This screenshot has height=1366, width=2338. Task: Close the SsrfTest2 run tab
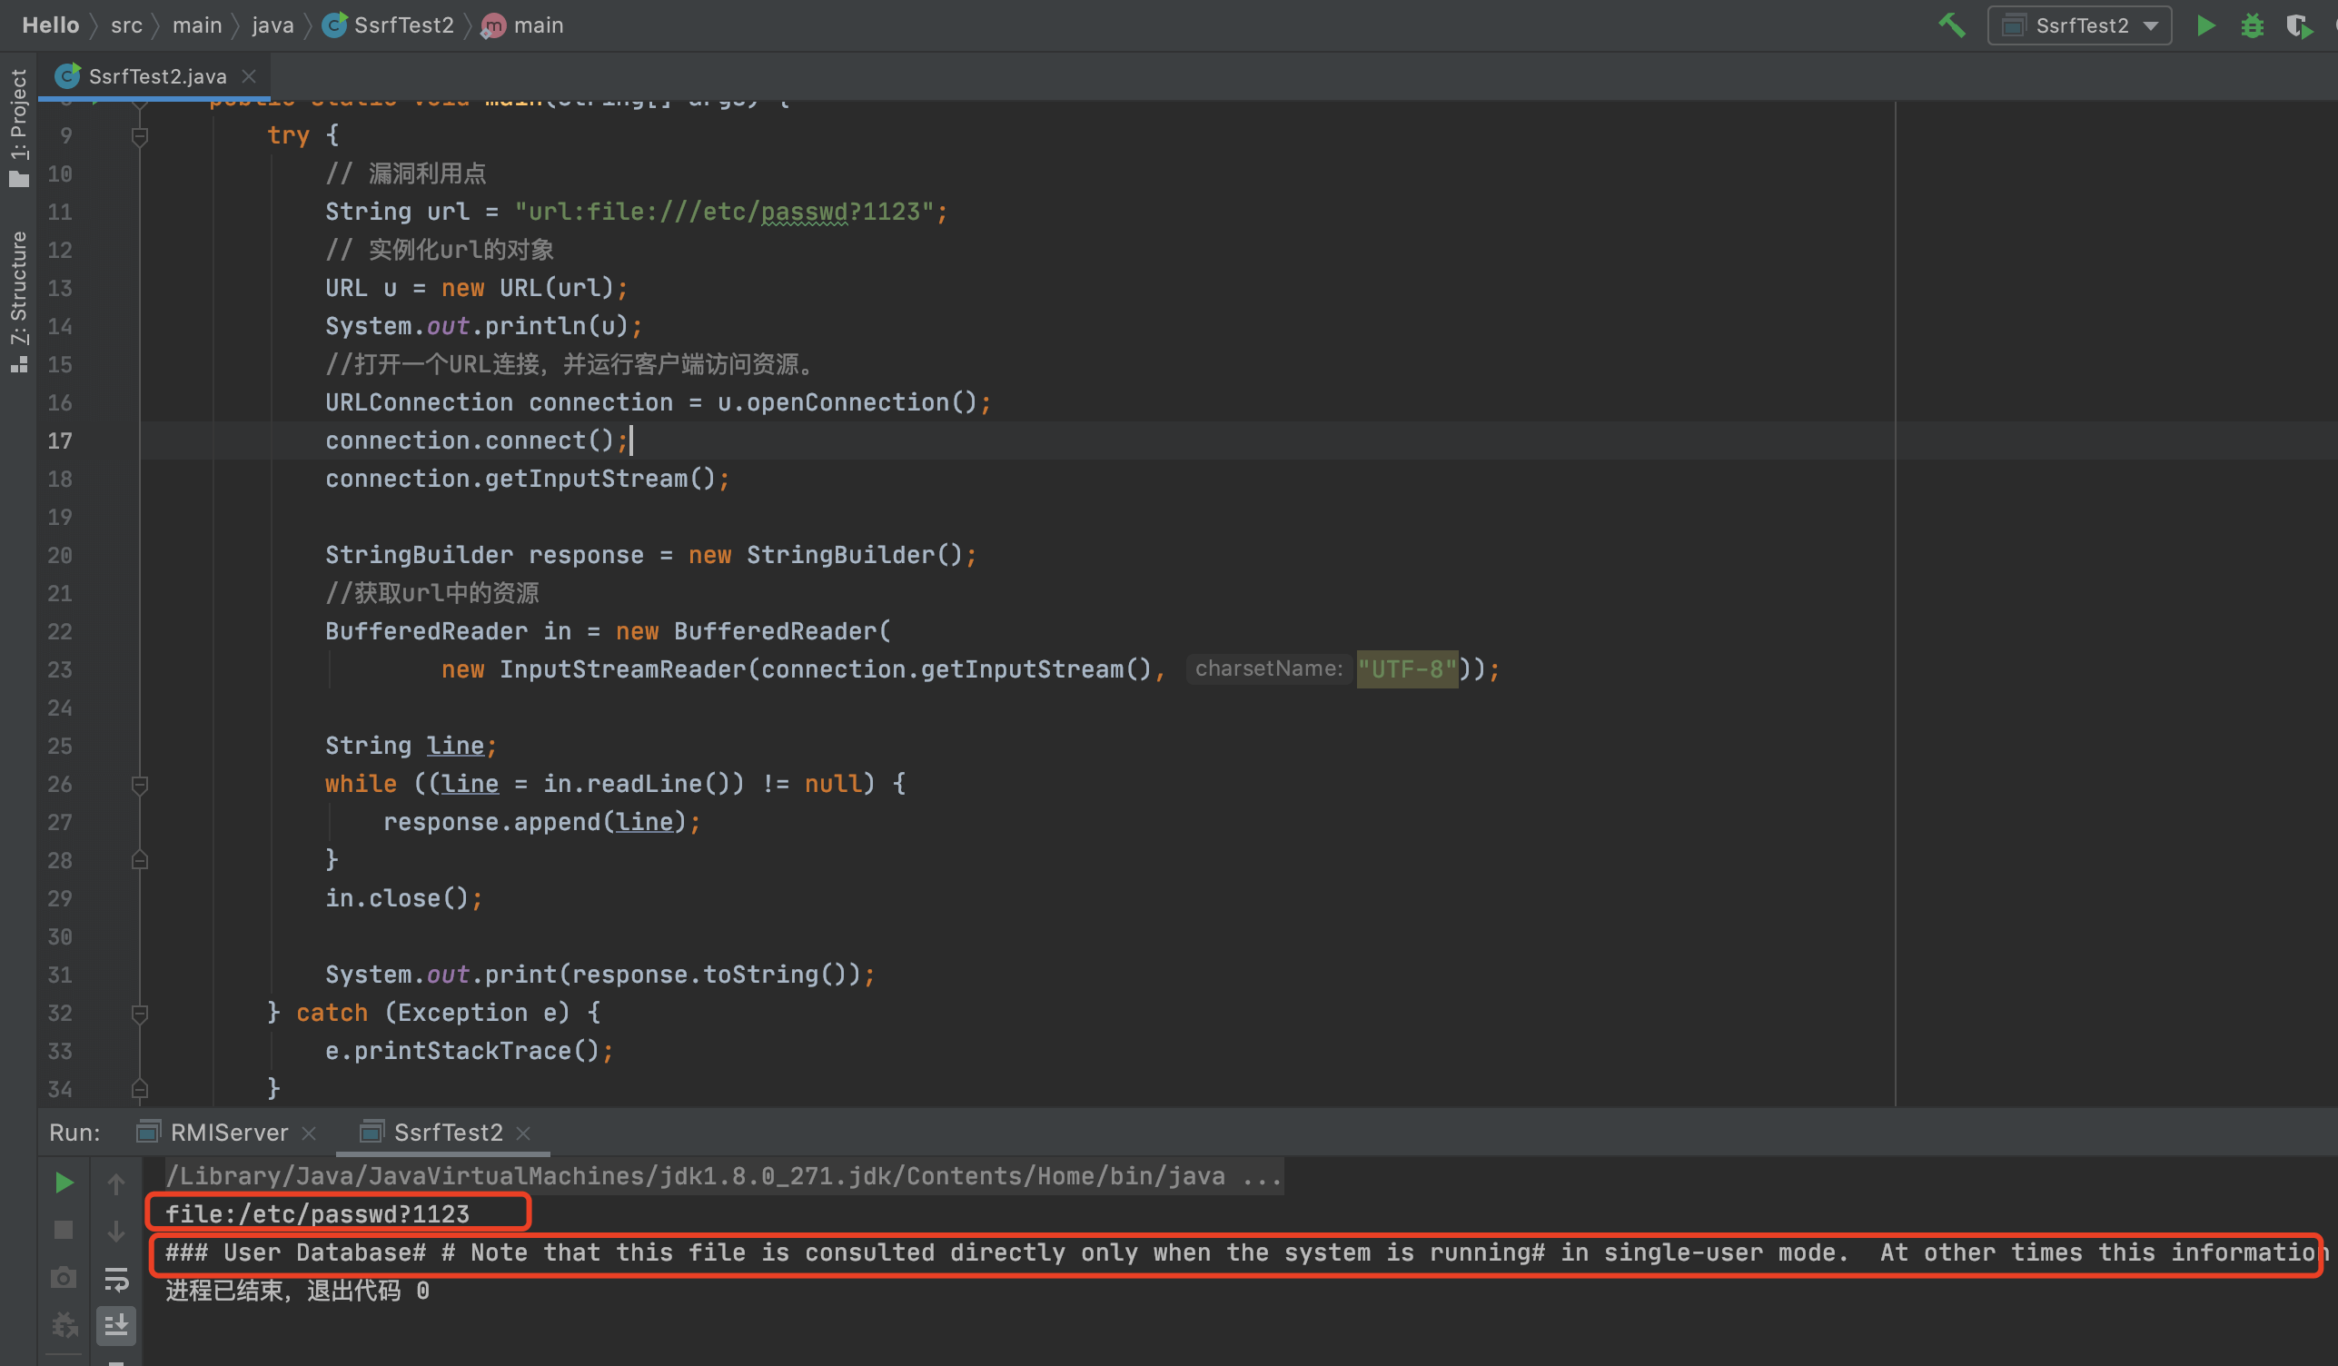524,1133
